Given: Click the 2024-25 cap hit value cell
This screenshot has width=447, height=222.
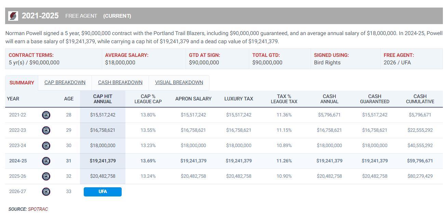Looking at the screenshot, I should tap(103, 161).
